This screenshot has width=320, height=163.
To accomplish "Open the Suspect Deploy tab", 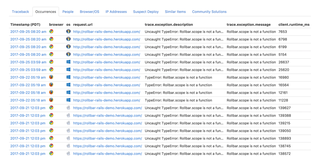I will click(x=146, y=12).
